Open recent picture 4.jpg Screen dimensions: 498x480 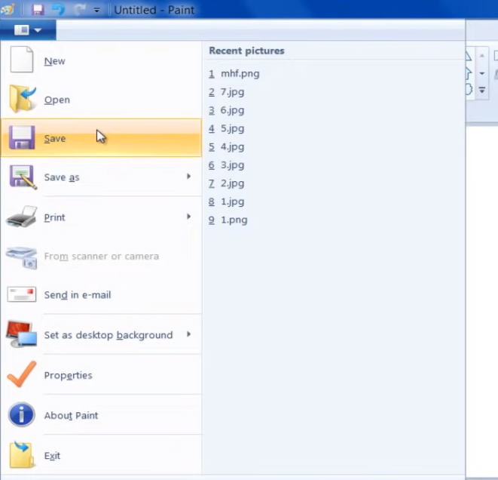[232, 146]
